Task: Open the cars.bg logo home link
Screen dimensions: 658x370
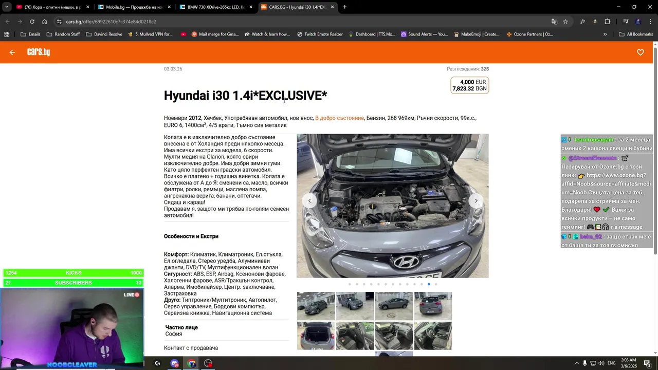Action: pyautogui.click(x=39, y=52)
